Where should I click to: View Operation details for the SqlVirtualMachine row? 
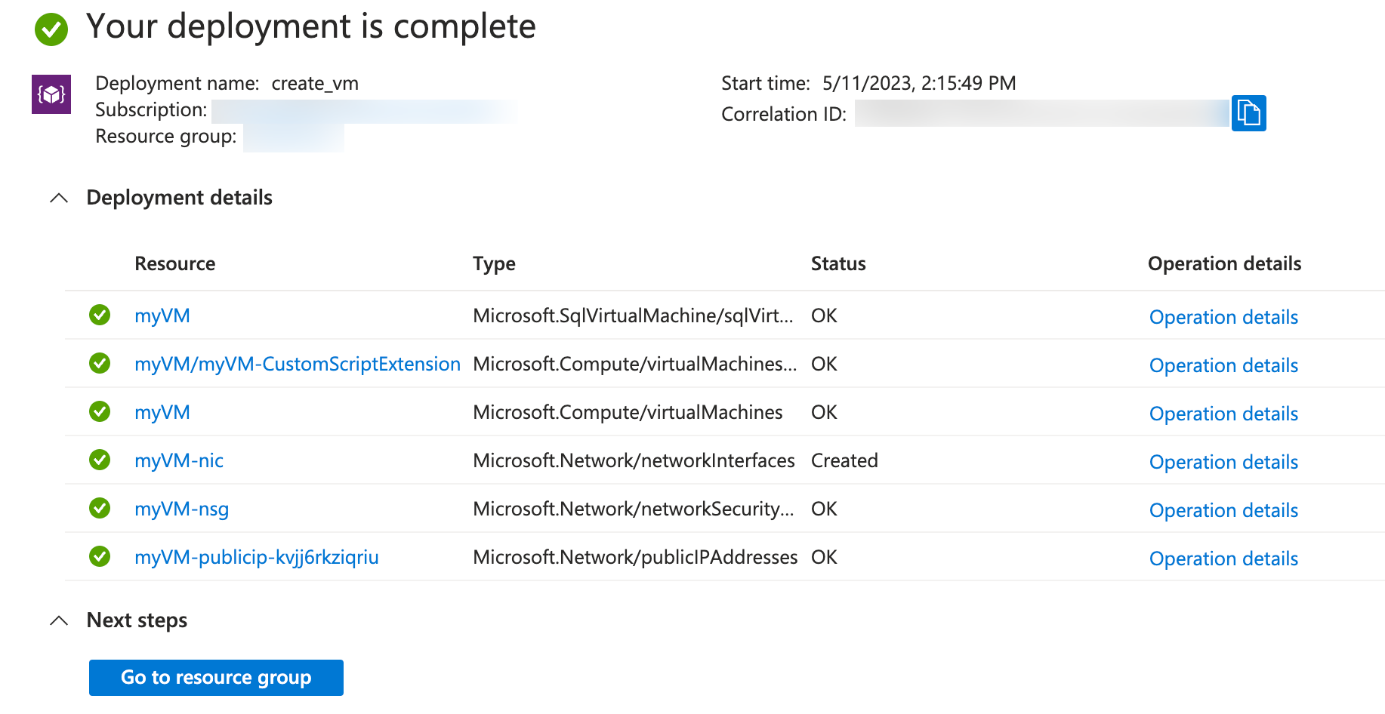coord(1223,317)
